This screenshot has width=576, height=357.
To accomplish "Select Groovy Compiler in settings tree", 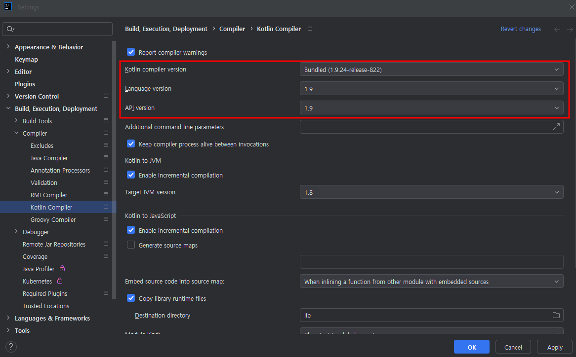I will coord(53,219).
